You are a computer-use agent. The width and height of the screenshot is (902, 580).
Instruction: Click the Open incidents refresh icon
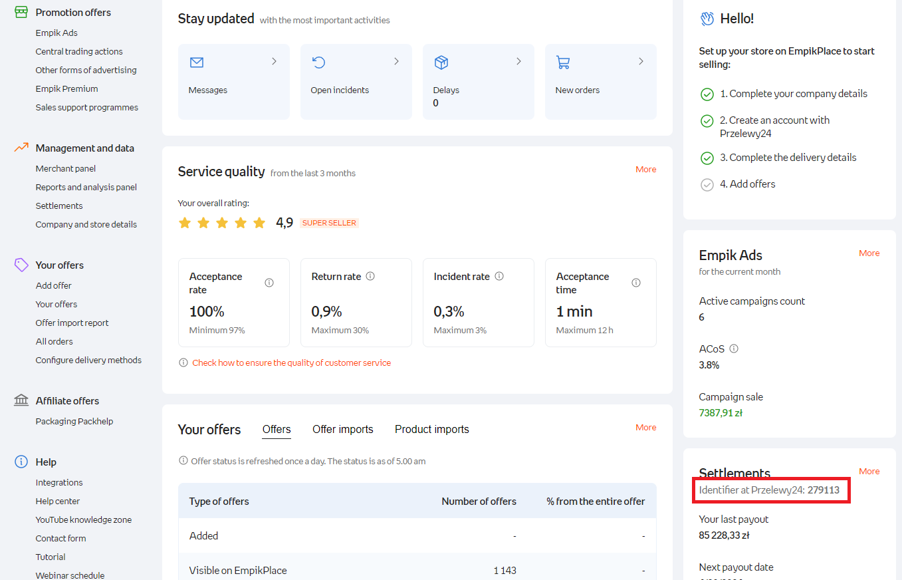[x=318, y=63]
